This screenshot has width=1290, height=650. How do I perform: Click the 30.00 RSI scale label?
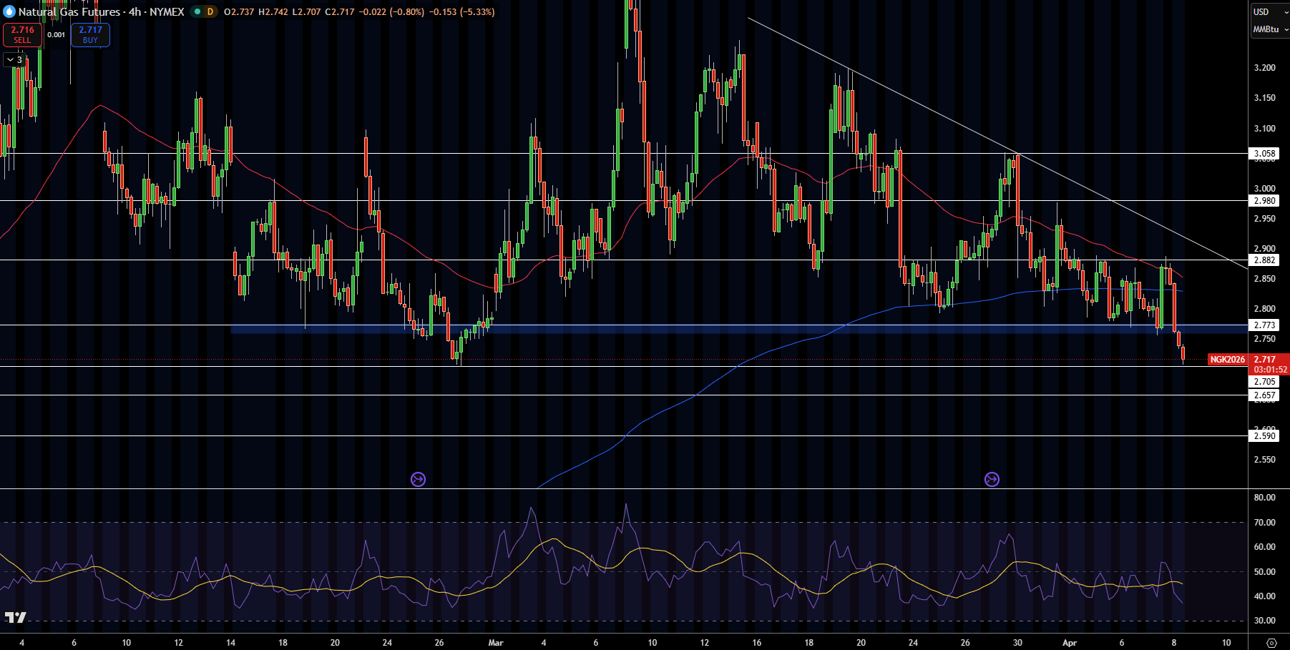(1264, 621)
